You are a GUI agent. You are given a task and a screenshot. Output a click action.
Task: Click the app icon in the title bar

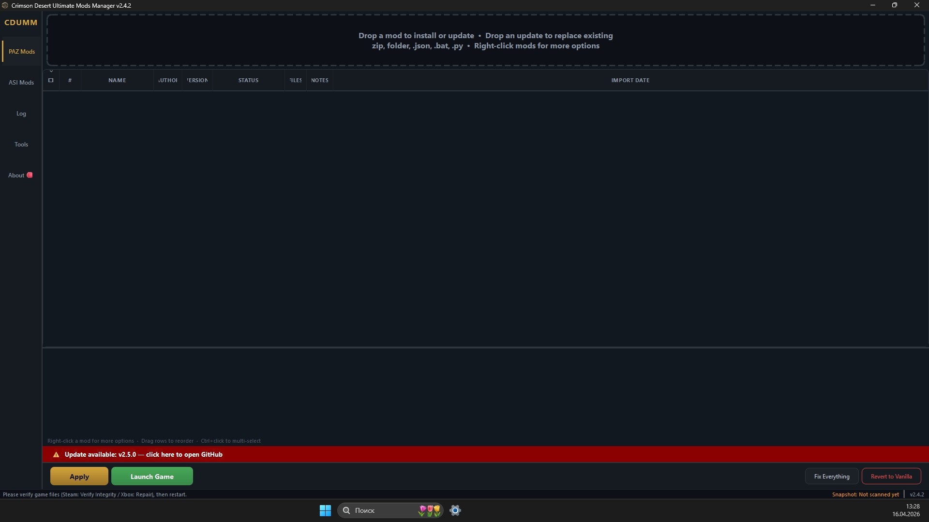[5, 5]
